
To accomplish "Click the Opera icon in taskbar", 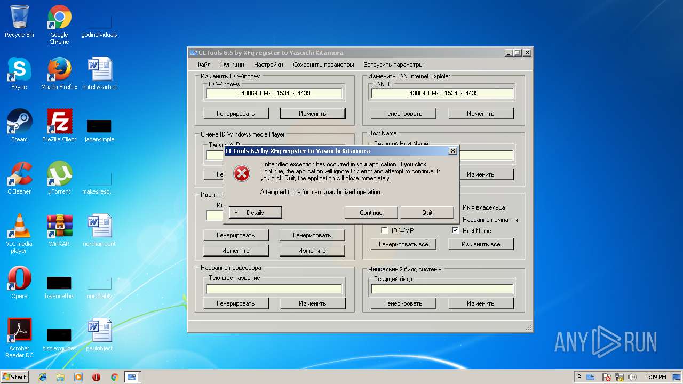I will [97, 377].
